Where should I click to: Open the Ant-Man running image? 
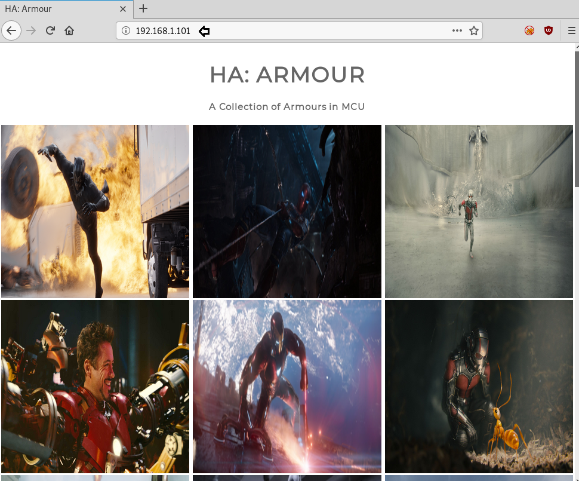click(x=479, y=211)
